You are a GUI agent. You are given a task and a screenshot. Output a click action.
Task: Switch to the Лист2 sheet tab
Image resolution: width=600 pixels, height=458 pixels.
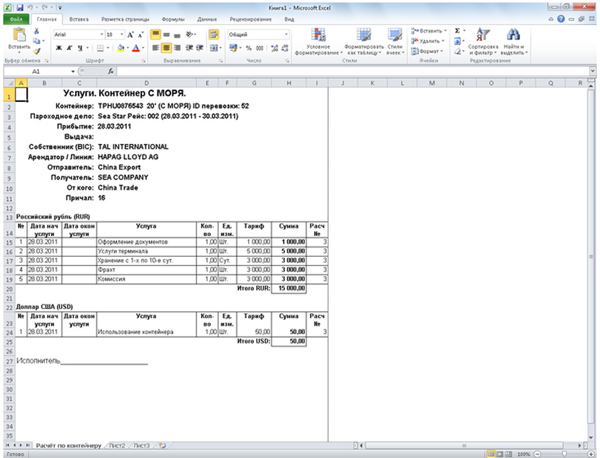pyautogui.click(x=117, y=445)
